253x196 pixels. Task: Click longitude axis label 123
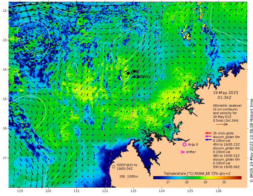[x=133, y=191]
